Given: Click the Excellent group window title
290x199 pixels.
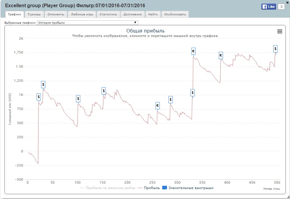Looking at the screenshot, I should click(x=75, y=5).
